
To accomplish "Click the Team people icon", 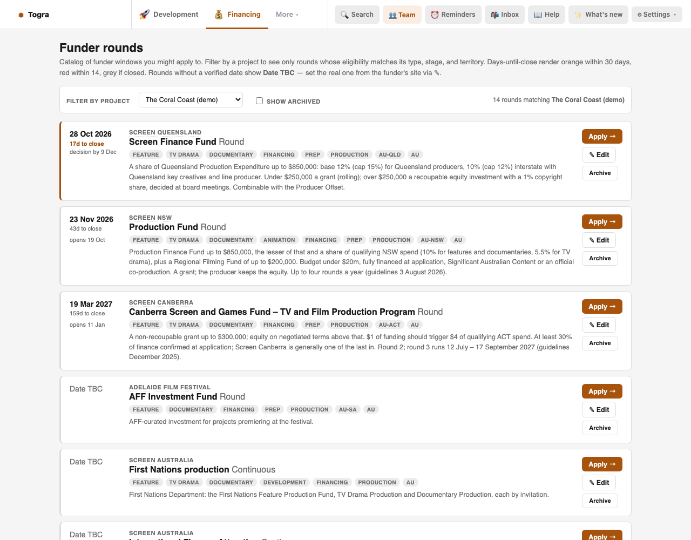I will pyautogui.click(x=392, y=15).
